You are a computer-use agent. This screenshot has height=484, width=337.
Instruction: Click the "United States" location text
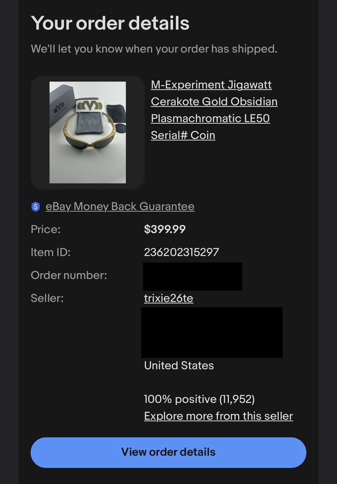(179, 366)
